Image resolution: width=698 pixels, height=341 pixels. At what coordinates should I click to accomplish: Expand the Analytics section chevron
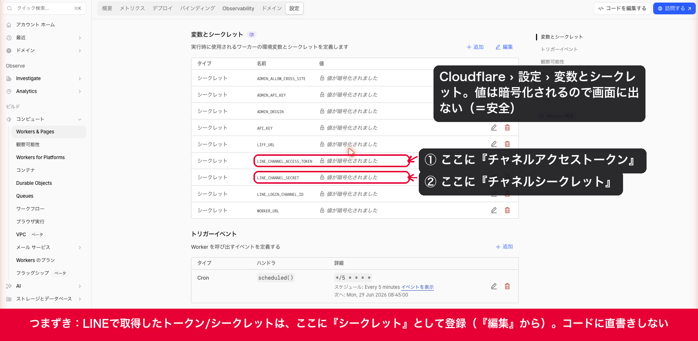point(80,91)
